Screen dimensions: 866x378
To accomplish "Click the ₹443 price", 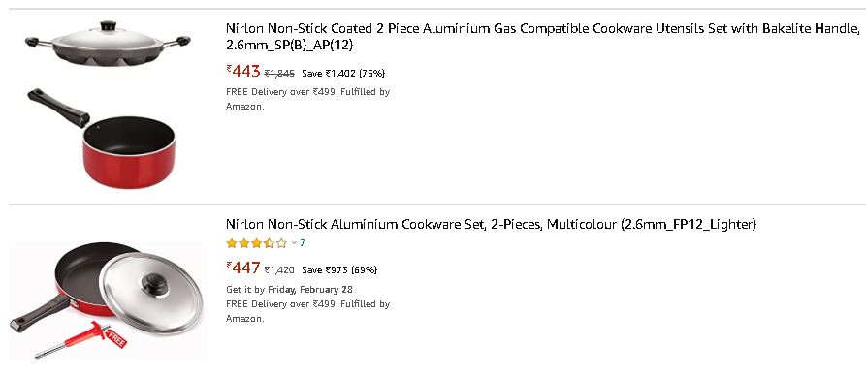I will 243,71.
